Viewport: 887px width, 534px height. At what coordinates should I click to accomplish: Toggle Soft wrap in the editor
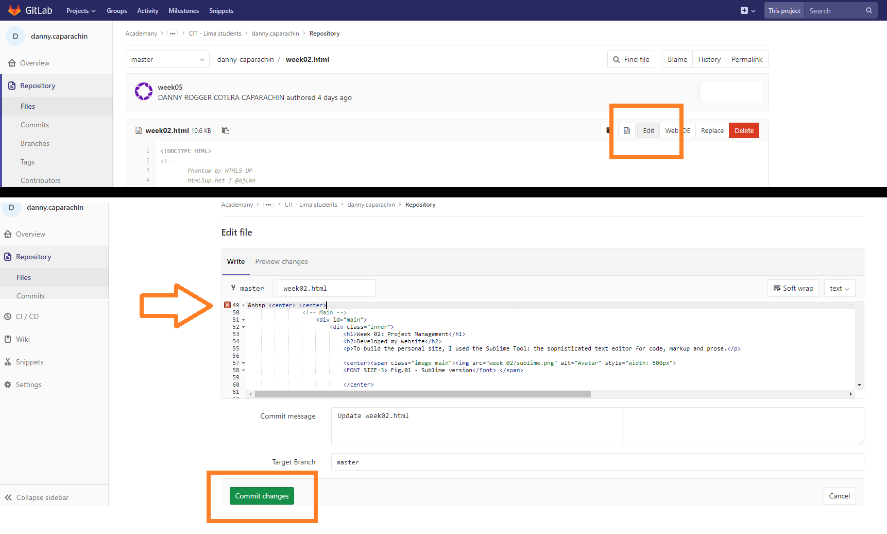pos(793,288)
